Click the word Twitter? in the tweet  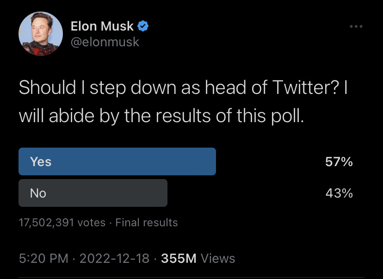tap(306, 87)
